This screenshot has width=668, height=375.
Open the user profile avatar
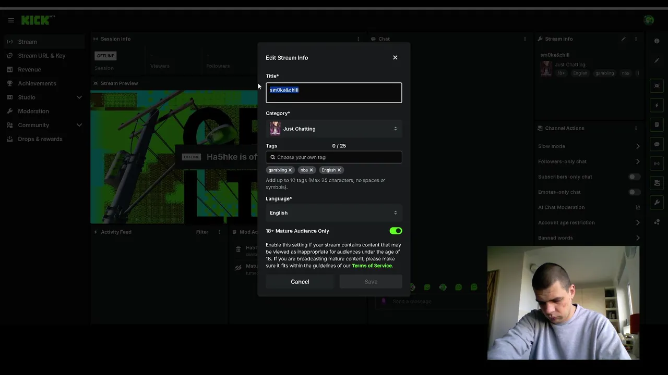649,20
